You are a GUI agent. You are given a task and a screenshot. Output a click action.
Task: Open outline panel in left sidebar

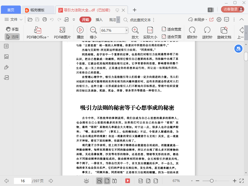pos(6,46)
